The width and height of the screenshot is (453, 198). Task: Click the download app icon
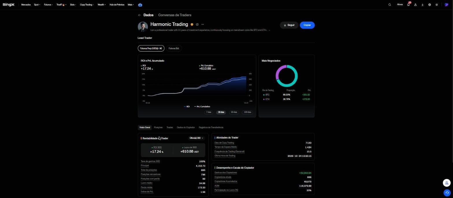[422, 5]
